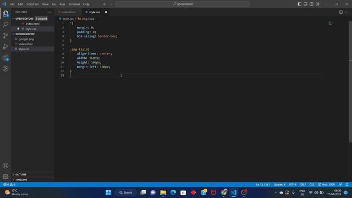Screen dimensions: 352x198
Task: Open google.png in the file tree
Action: (26, 39)
